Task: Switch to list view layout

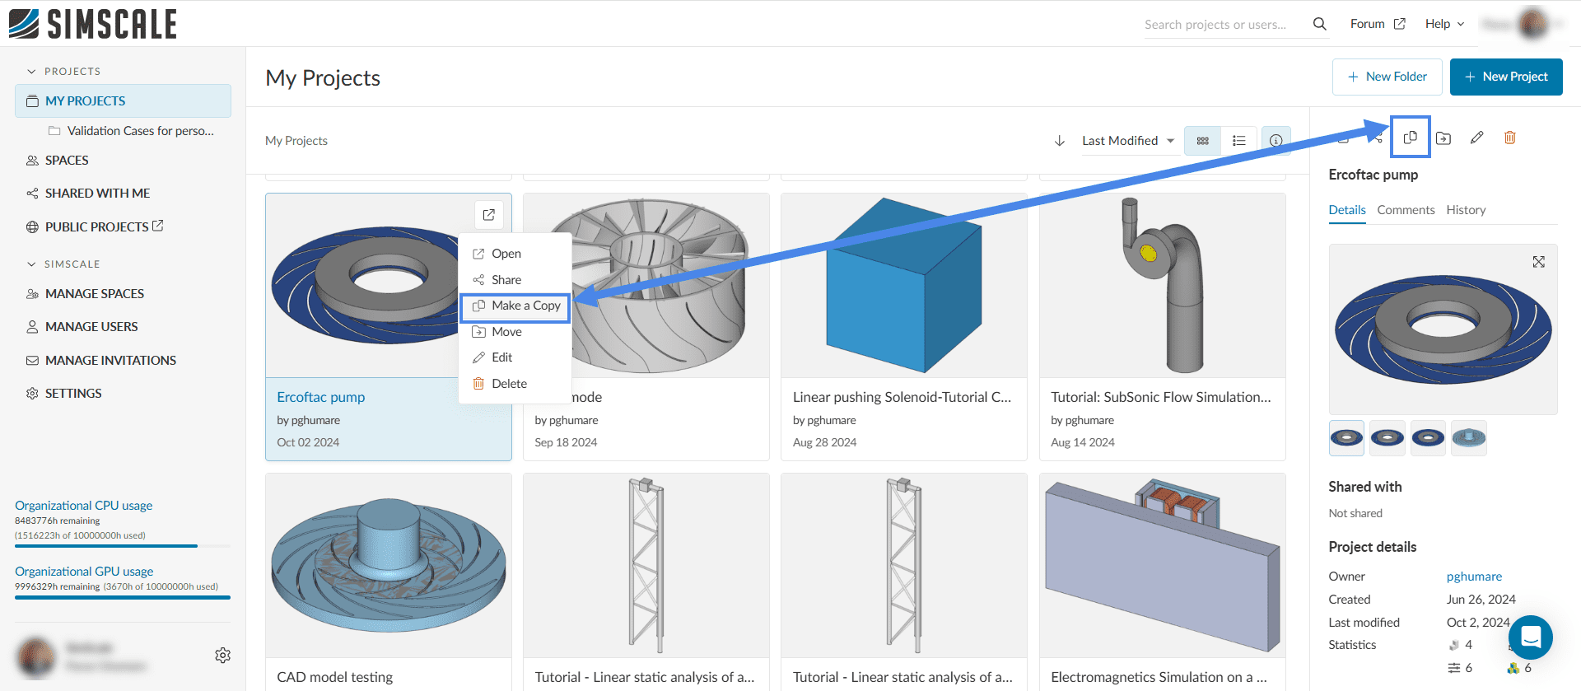Action: (1238, 141)
